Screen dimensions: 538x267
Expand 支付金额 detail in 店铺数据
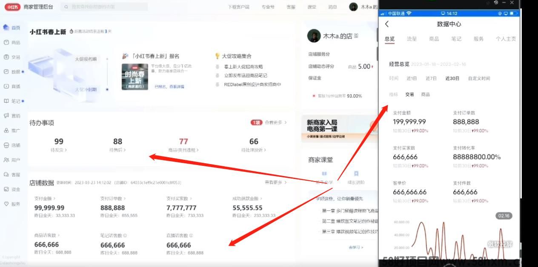pos(45,199)
